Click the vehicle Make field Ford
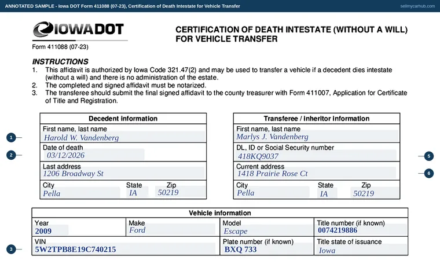The height and width of the screenshot is (264, 440). click(x=172, y=230)
